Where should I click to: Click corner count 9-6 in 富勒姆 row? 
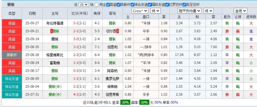pyautogui.click(x=97, y=63)
